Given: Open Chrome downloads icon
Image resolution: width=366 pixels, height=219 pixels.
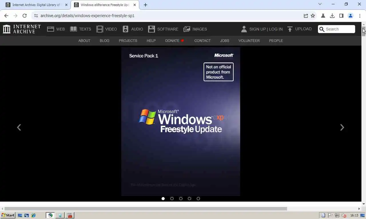Looking at the screenshot, I should pos(332,16).
